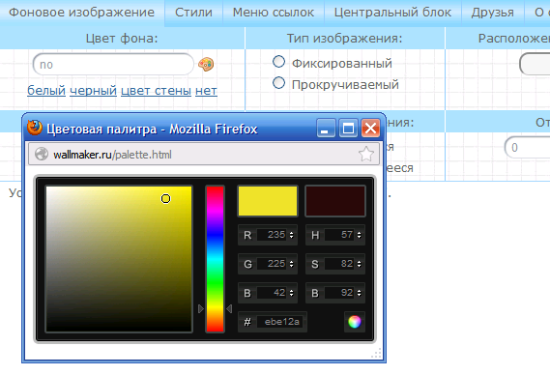Adjust the H hue value stepper
This screenshot has height=375, width=550.
pos(360,235)
